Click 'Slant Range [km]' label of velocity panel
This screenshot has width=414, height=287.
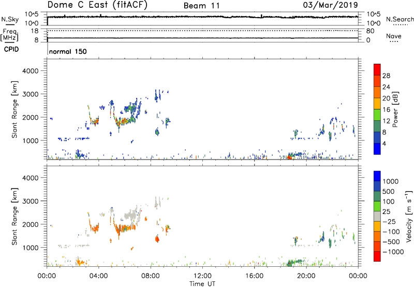[x=14, y=217]
